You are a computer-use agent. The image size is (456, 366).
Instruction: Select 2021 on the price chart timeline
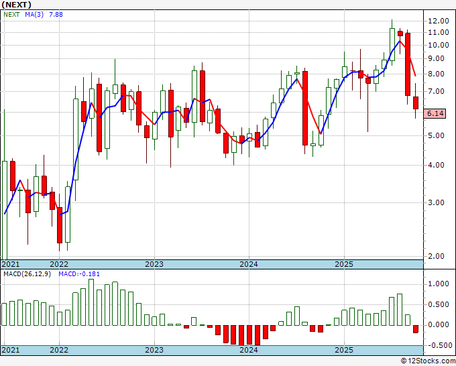[11, 264]
